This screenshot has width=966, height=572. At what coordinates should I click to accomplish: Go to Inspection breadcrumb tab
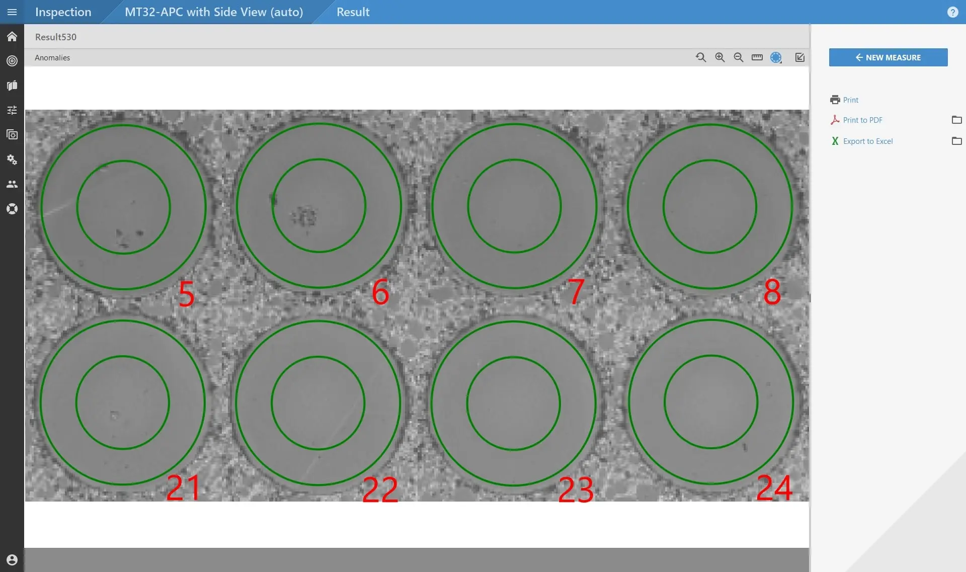[x=63, y=12]
